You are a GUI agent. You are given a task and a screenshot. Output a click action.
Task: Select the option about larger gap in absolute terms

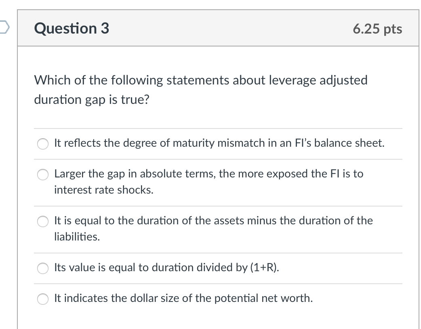coord(43,175)
